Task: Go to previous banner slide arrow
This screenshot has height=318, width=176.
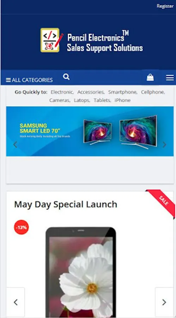Action: (x=15, y=145)
